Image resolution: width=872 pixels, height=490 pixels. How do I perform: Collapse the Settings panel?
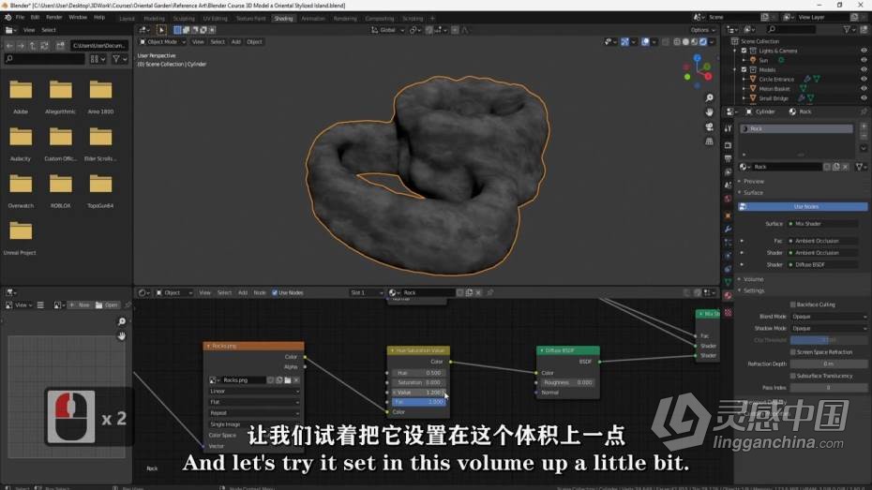(754, 290)
